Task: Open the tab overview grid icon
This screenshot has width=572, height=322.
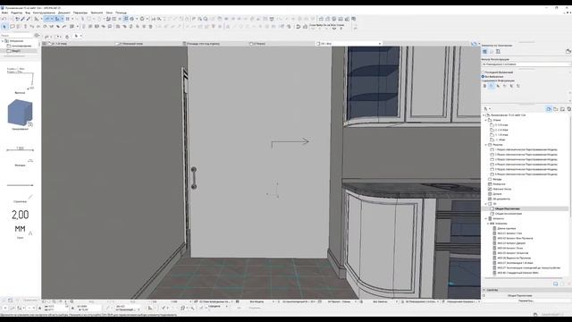Action: pos(44,44)
